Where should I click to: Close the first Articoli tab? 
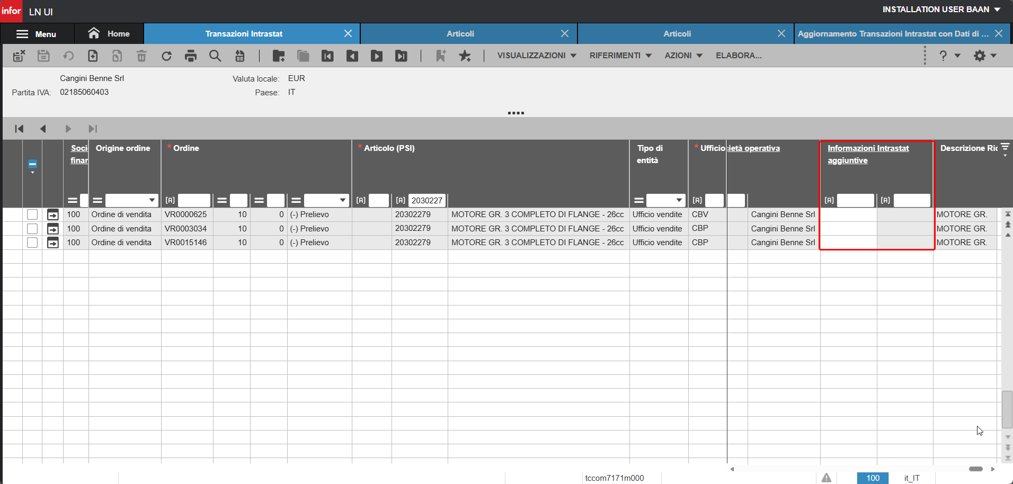pyautogui.click(x=565, y=34)
